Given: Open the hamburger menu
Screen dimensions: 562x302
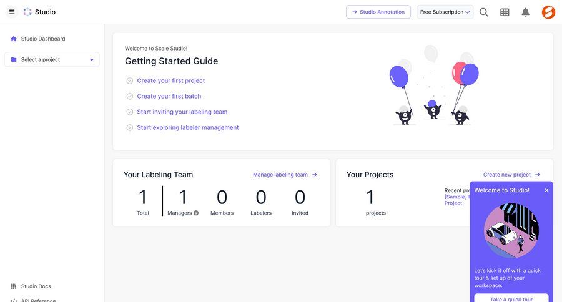Looking at the screenshot, I should coord(12,12).
